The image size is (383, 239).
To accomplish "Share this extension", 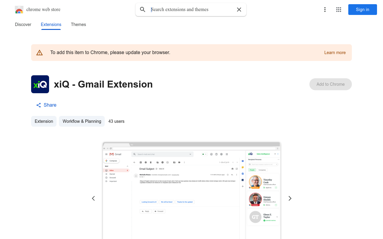I will point(46,105).
